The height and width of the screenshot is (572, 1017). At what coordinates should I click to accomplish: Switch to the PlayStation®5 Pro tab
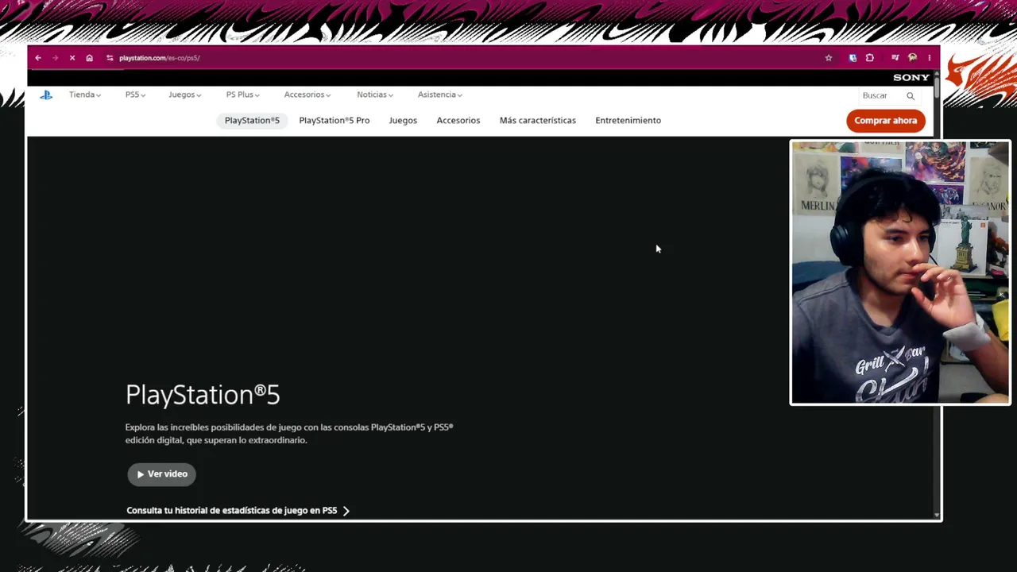click(x=334, y=121)
